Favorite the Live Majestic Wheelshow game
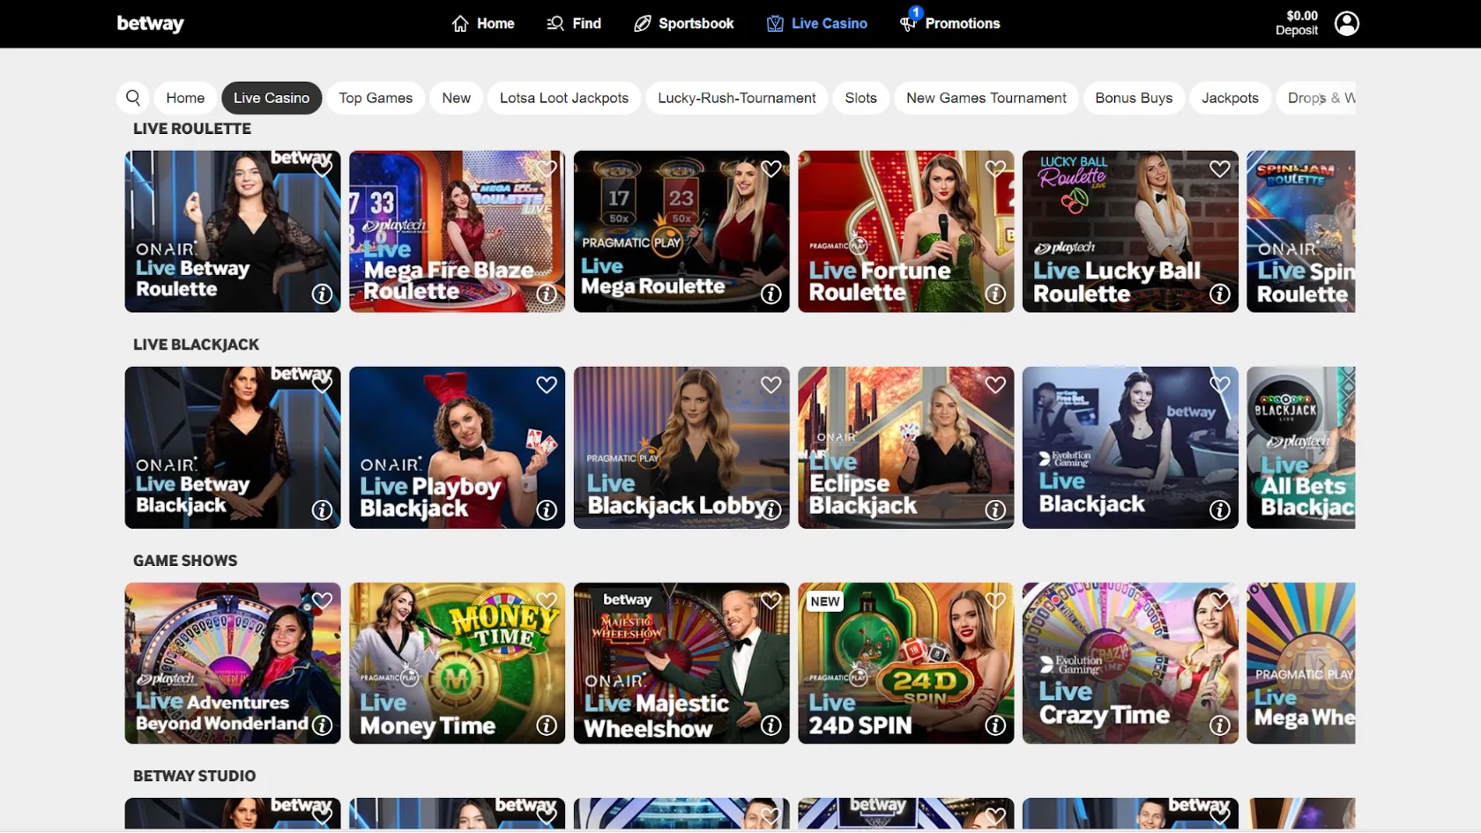Image resolution: width=1481 pixels, height=833 pixels. click(x=770, y=600)
